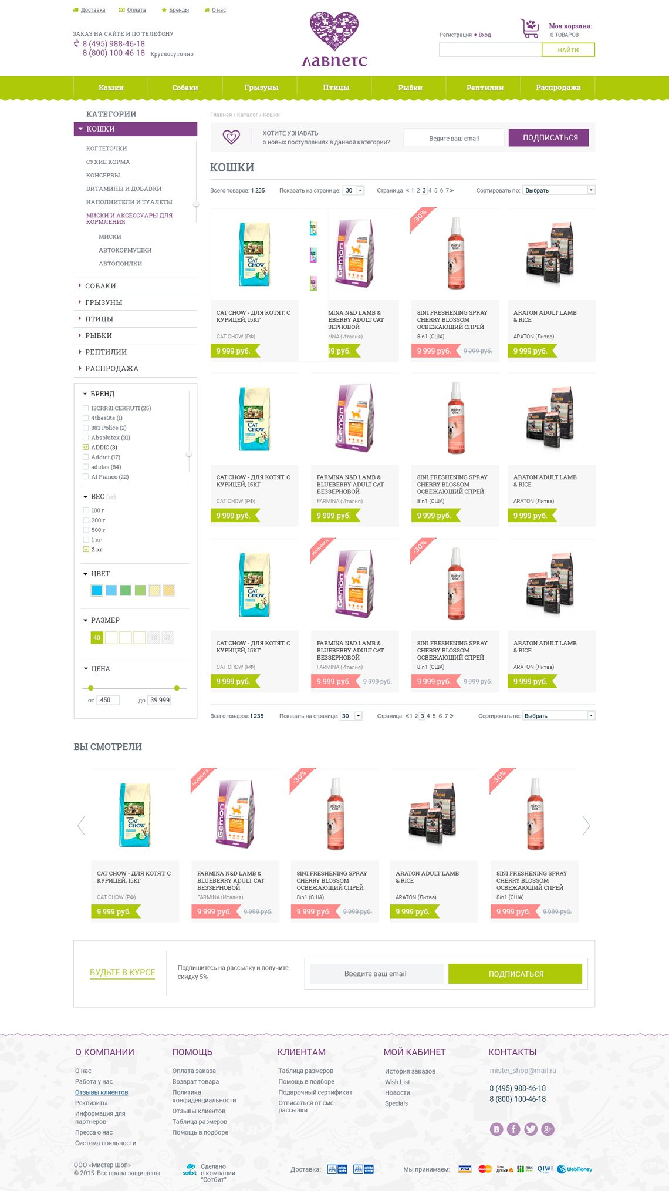Click the Lavpets heart logo
This screenshot has width=669, height=1191.
pos(334,39)
